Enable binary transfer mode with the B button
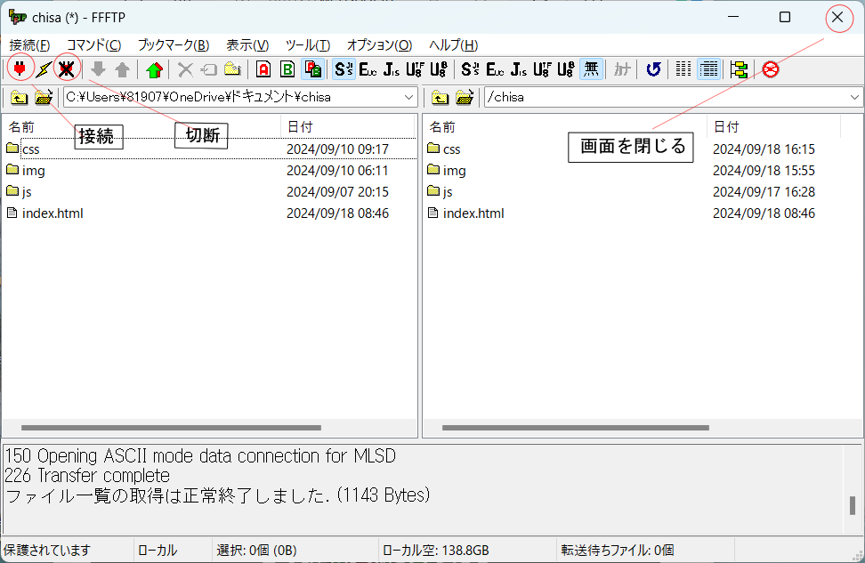This screenshot has width=865, height=563. pyautogui.click(x=286, y=68)
